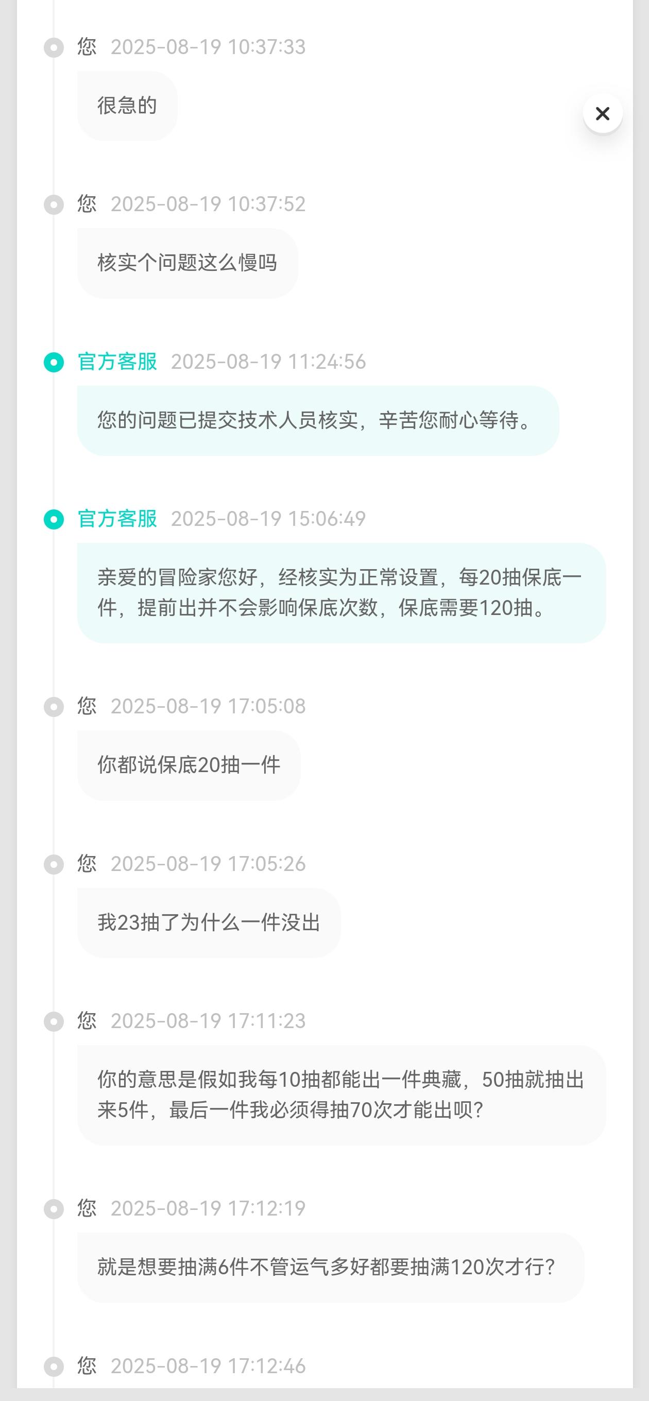Click the gray timeline dot beside 17:05:08

54,707
